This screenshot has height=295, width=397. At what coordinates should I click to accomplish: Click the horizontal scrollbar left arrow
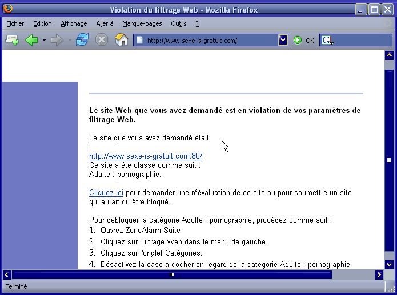coord(7,275)
